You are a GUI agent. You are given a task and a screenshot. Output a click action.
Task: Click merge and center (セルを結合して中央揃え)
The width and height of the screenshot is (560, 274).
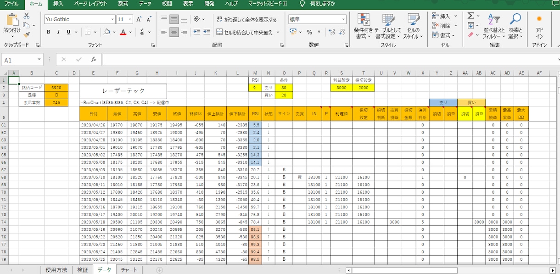[x=244, y=32]
